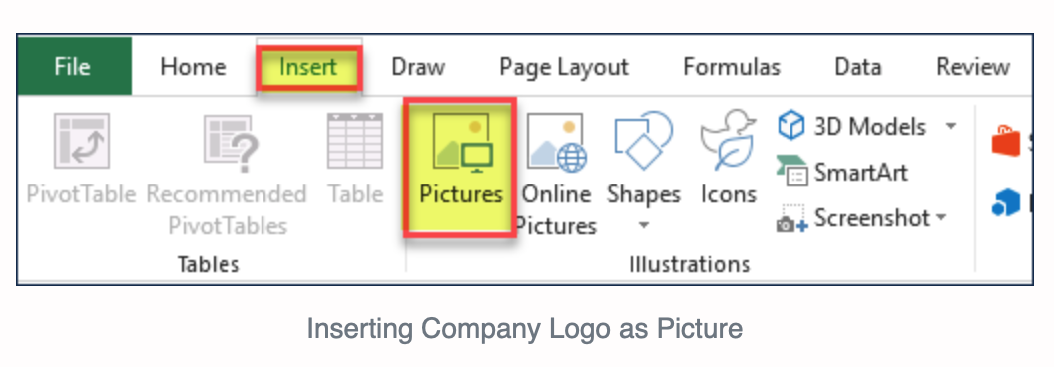Go to the Home tab
The height and width of the screenshot is (367, 1054).
[193, 67]
